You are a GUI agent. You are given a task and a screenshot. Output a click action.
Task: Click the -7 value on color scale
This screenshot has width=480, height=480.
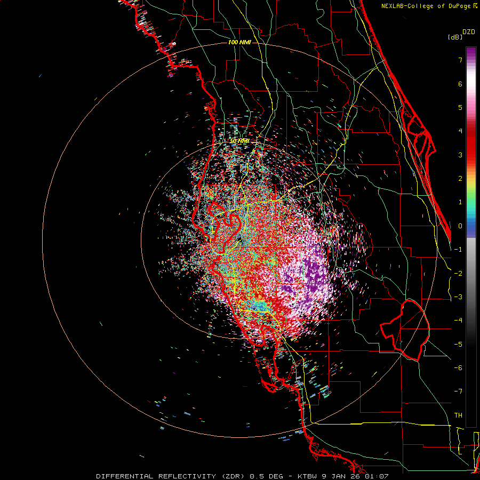(458, 391)
